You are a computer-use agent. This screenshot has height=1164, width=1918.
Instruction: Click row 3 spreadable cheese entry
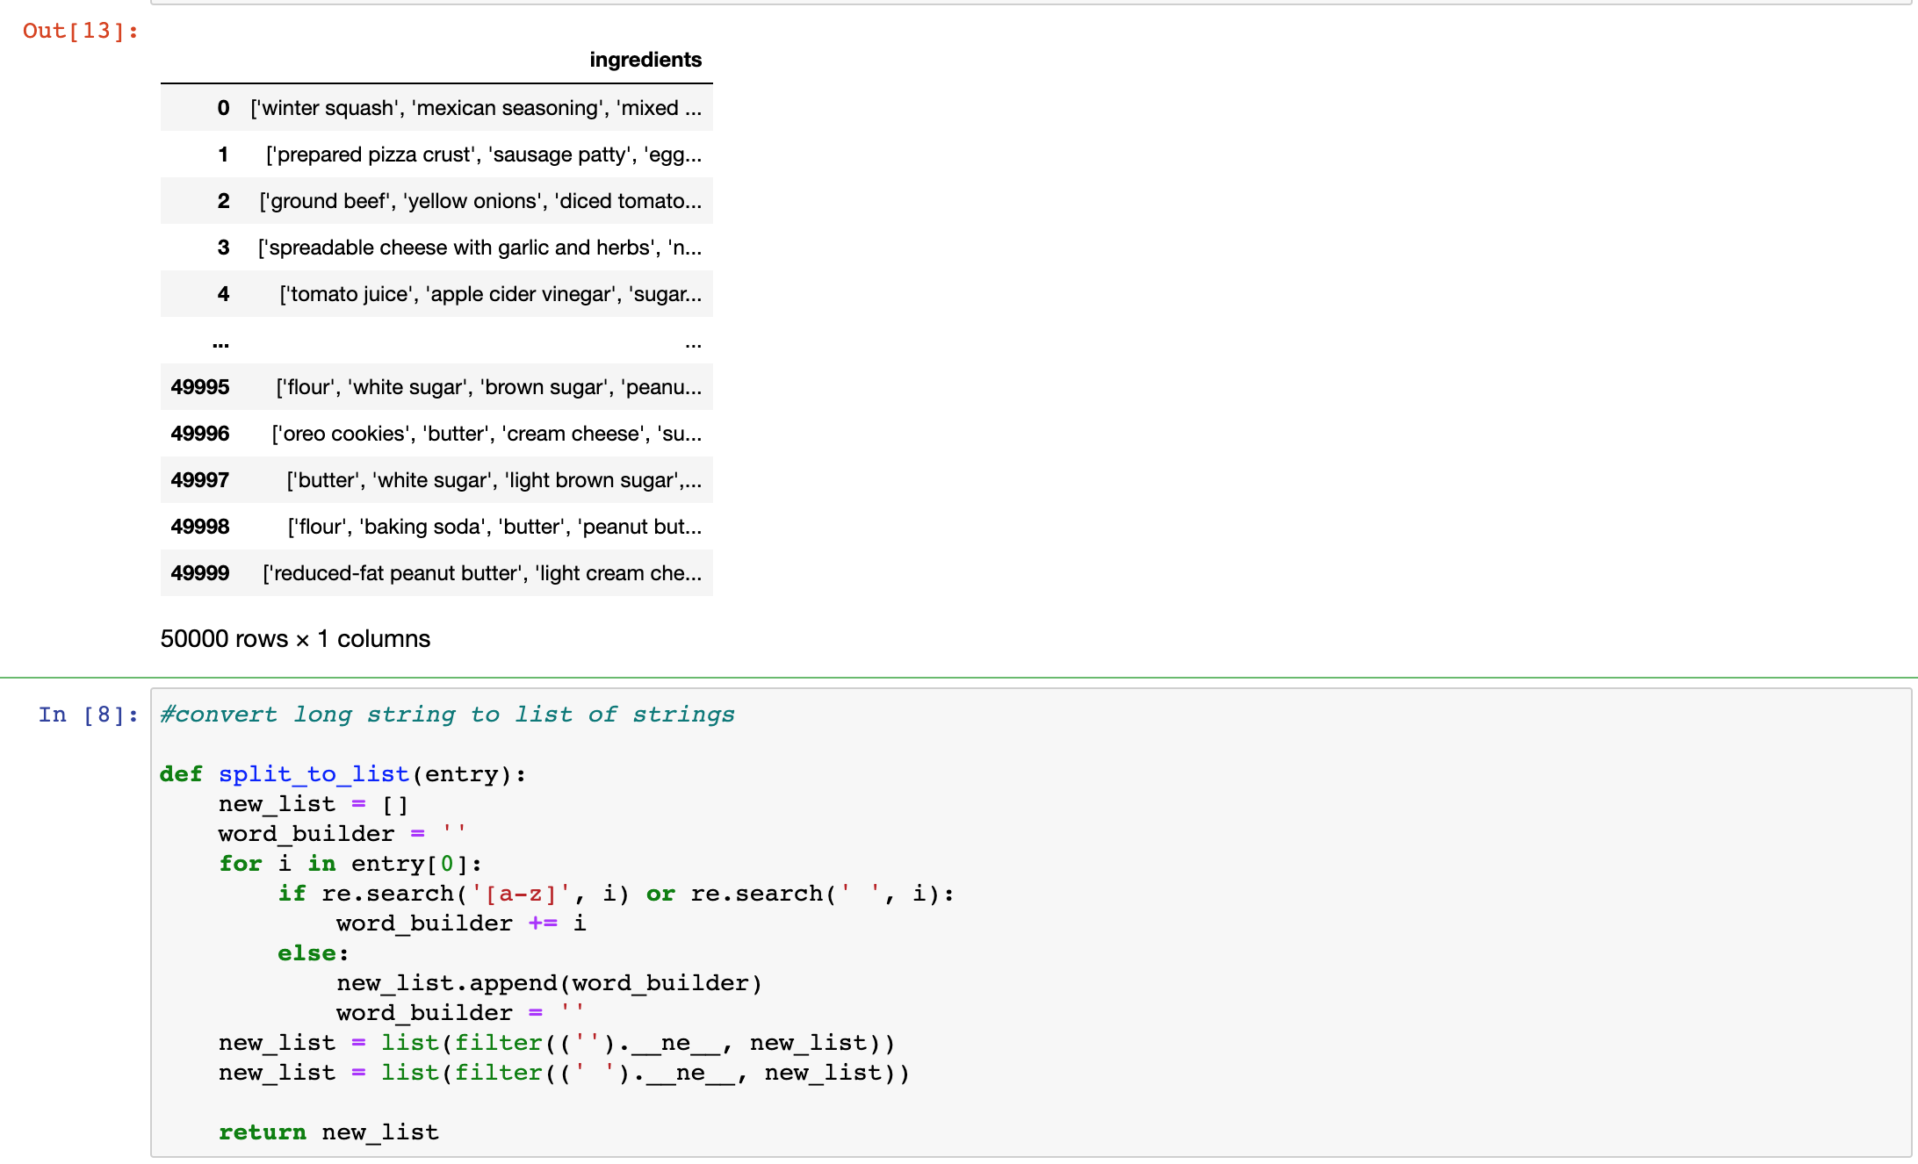pyautogui.click(x=479, y=248)
